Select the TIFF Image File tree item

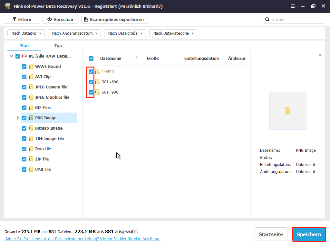point(49,138)
